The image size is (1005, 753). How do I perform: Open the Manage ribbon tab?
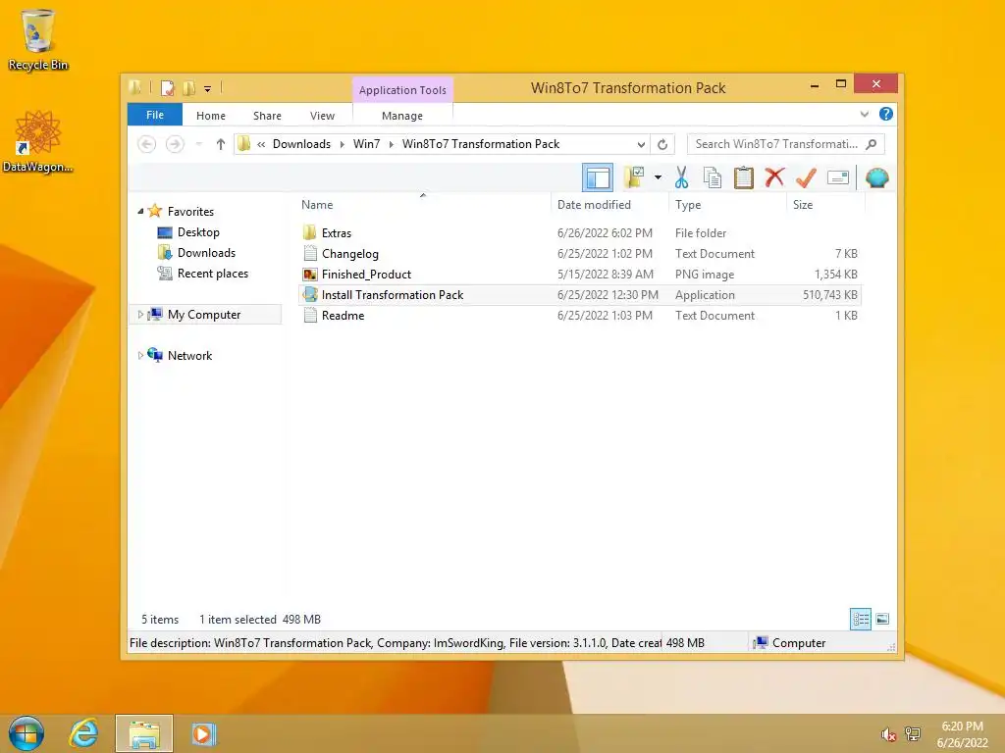pyautogui.click(x=401, y=116)
